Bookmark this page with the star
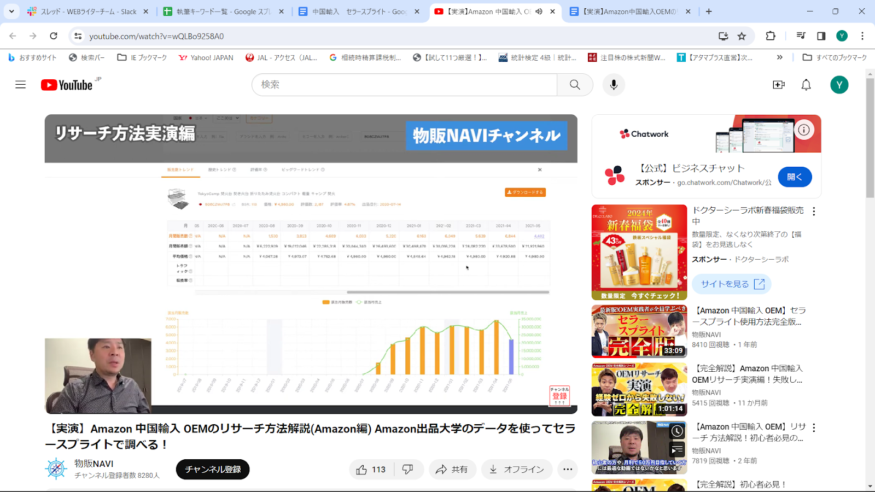Viewport: 875px width, 492px height. pos(742,36)
